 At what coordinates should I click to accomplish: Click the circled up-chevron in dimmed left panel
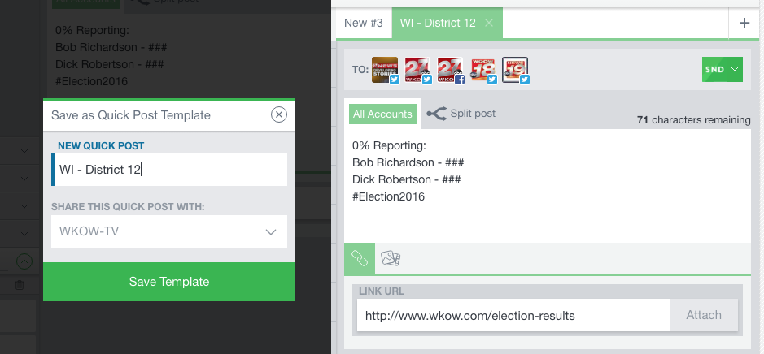(24, 261)
